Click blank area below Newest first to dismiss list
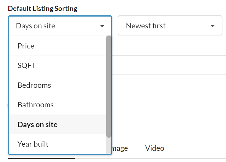Image resolution: width=226 pixels, height=162 pixels. [169, 44]
